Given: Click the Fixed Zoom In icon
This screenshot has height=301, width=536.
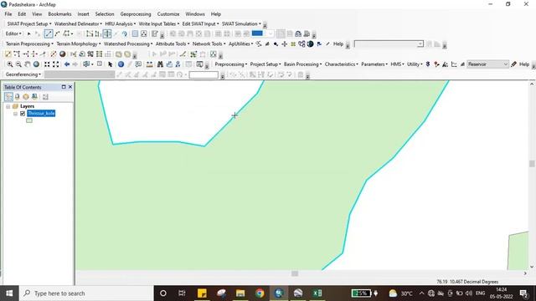Looking at the screenshot, I should point(47,64).
